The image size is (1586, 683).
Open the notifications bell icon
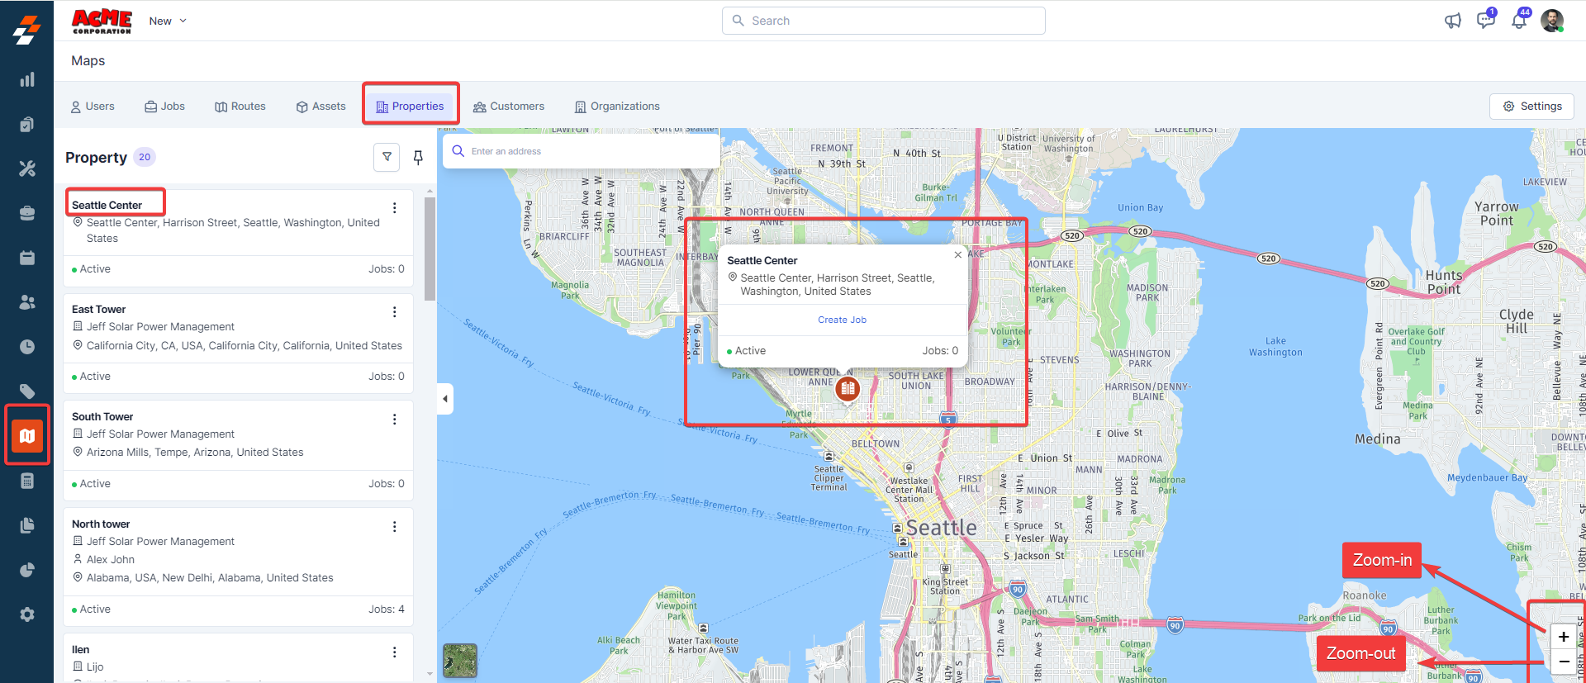(1519, 20)
